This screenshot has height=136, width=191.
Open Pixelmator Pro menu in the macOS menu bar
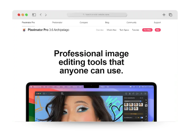coord(37,87)
